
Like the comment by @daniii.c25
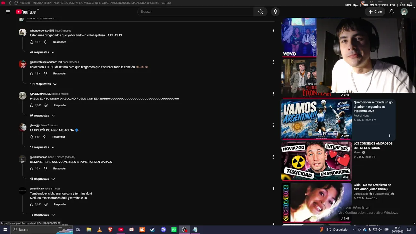32,204
